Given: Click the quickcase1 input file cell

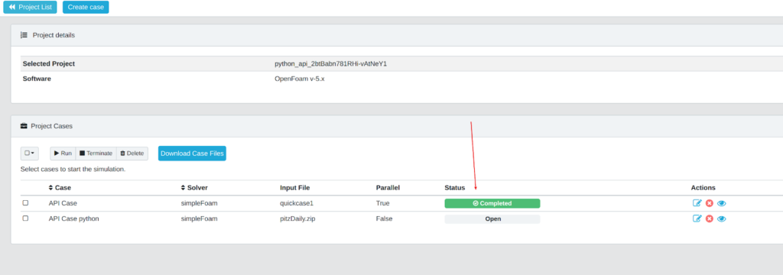Looking at the screenshot, I should (297, 203).
